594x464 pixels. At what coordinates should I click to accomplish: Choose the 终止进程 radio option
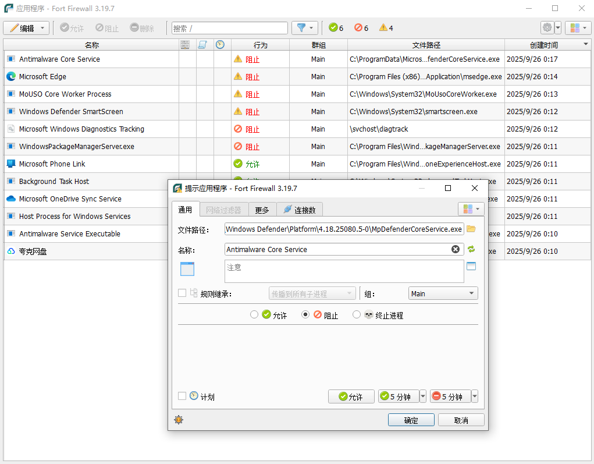357,315
